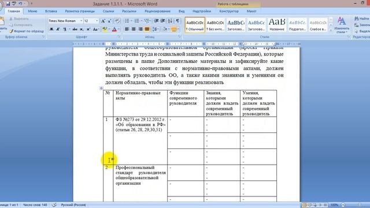Click the numbered list button

coord(136,21)
